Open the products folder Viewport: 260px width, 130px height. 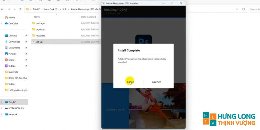coord(40,30)
